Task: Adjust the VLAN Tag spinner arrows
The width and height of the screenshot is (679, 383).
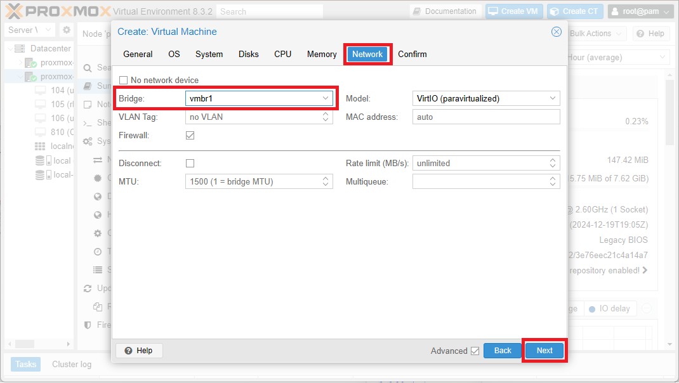Action: tap(326, 117)
